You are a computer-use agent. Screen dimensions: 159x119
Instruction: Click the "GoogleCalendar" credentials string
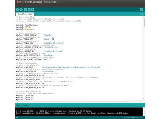[52, 47]
